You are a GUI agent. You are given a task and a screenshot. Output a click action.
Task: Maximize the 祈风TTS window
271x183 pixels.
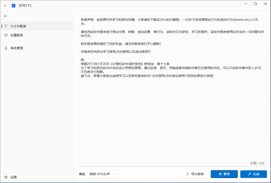255,4
